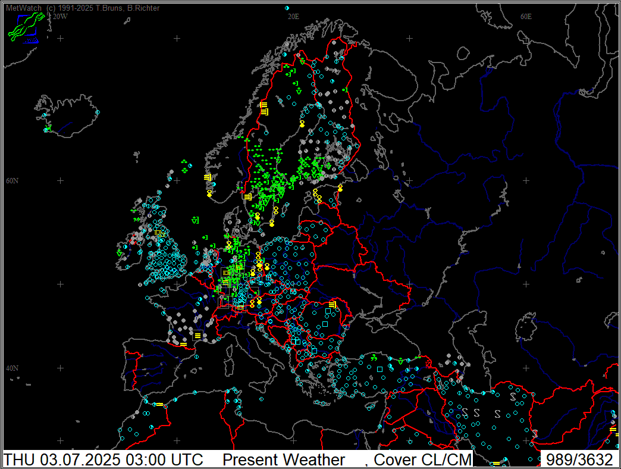
Task: Select the "60E" longitude label
Action: [526, 17]
